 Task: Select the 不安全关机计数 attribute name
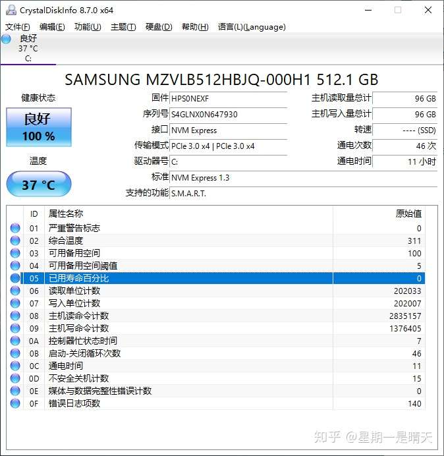click(78, 378)
